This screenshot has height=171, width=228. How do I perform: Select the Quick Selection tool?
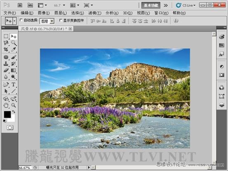tap(13, 43)
